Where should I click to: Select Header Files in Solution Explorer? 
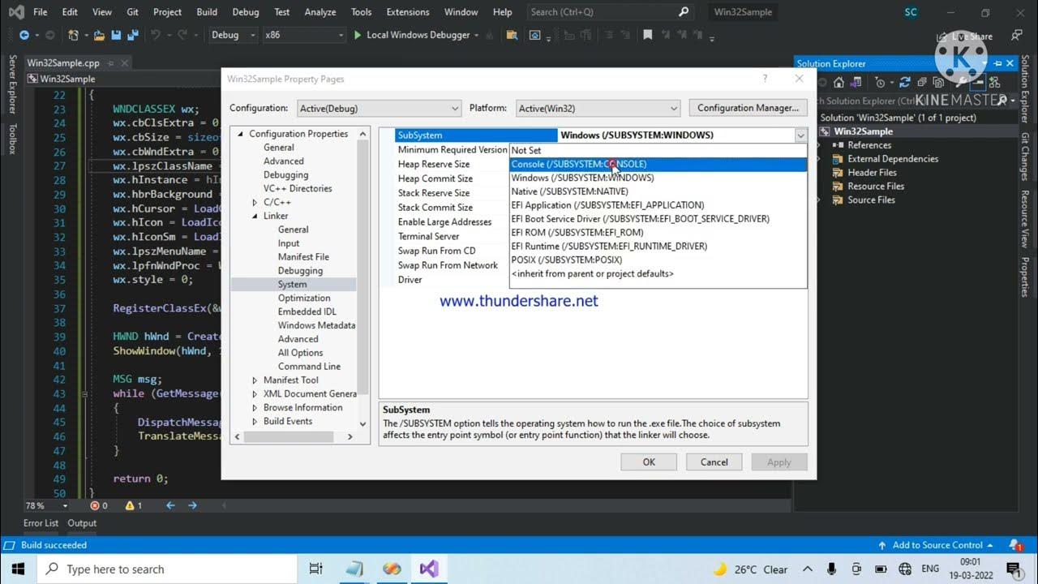pyautogui.click(x=872, y=173)
